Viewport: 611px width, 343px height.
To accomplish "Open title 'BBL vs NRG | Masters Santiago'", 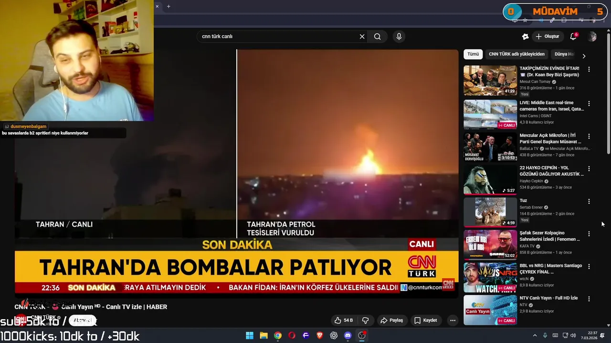I will tap(551, 269).
